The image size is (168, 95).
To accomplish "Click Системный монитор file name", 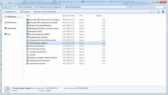I will [37, 49].
